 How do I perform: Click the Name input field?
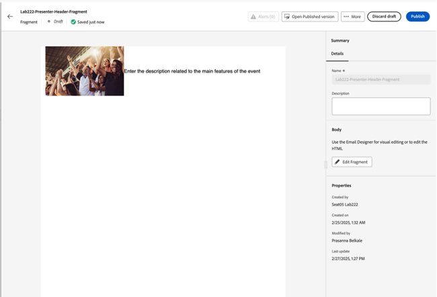(x=381, y=79)
